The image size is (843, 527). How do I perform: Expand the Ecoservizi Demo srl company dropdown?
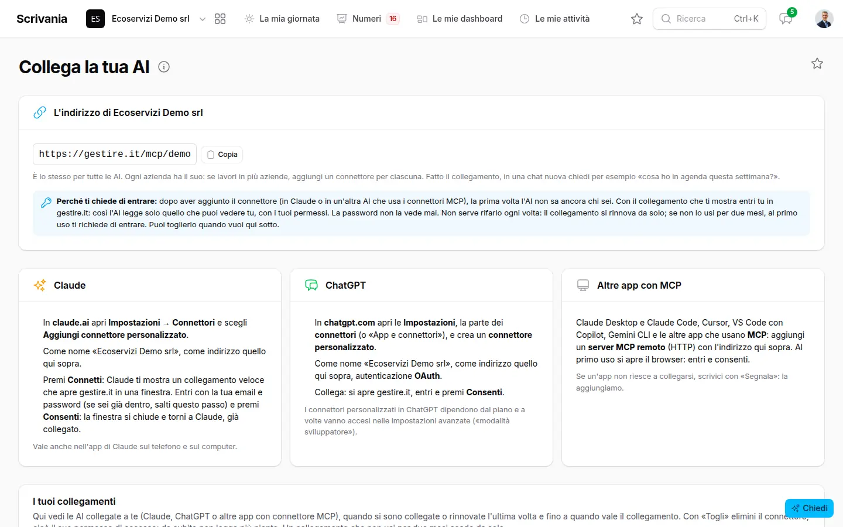point(203,19)
